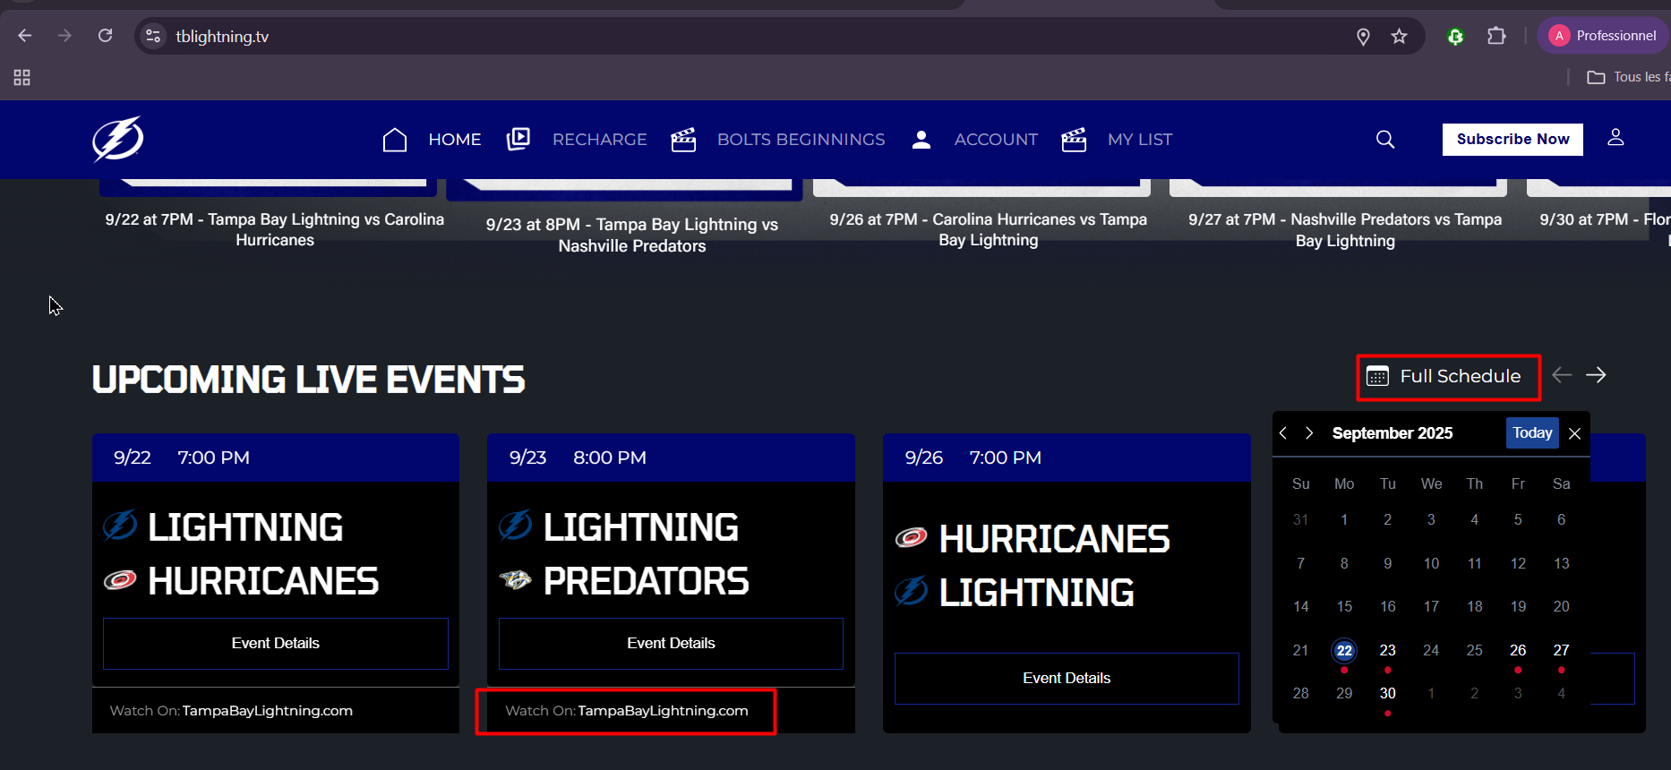Select September 23 in the calendar
Image resolution: width=1671 pixels, height=770 pixels.
(x=1387, y=651)
